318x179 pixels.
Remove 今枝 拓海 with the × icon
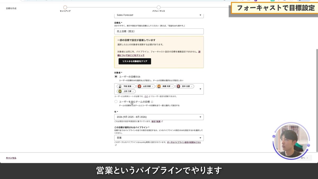coord(134,86)
